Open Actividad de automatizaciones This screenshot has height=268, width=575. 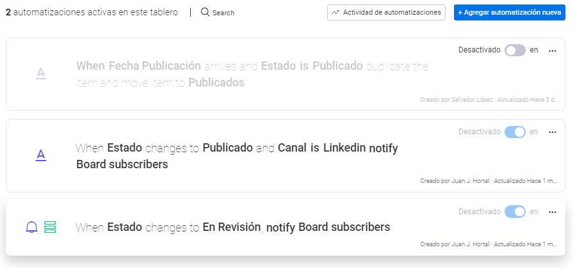(x=386, y=12)
